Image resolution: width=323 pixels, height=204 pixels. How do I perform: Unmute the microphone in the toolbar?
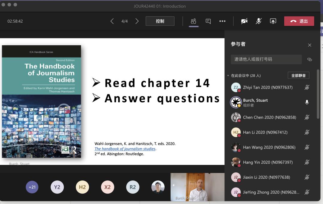point(259,21)
